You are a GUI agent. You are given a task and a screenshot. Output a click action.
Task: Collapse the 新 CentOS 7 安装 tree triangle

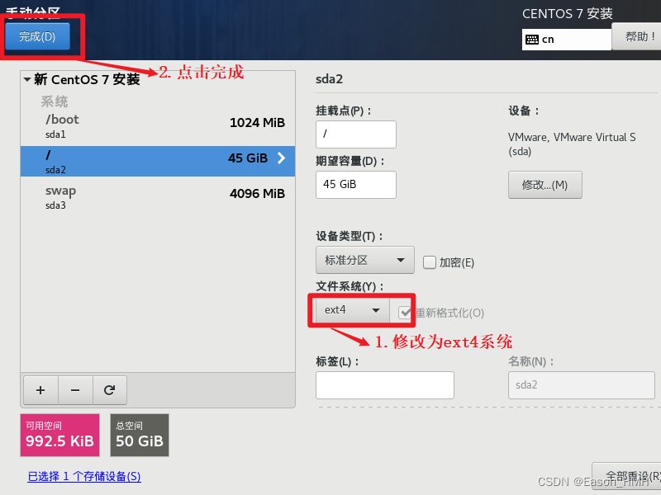[x=27, y=79]
